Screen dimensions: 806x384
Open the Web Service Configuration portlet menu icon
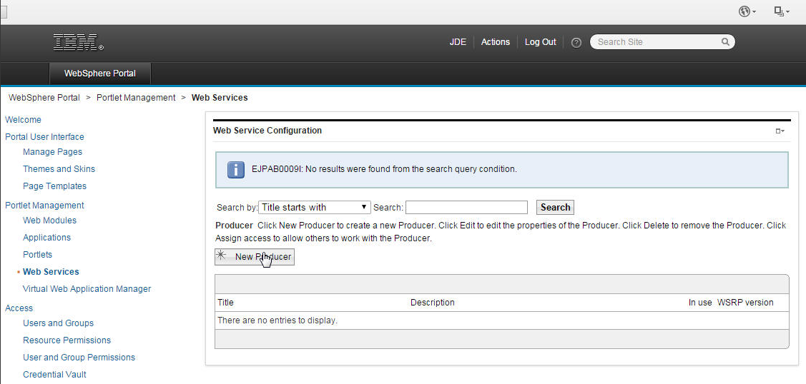780,131
